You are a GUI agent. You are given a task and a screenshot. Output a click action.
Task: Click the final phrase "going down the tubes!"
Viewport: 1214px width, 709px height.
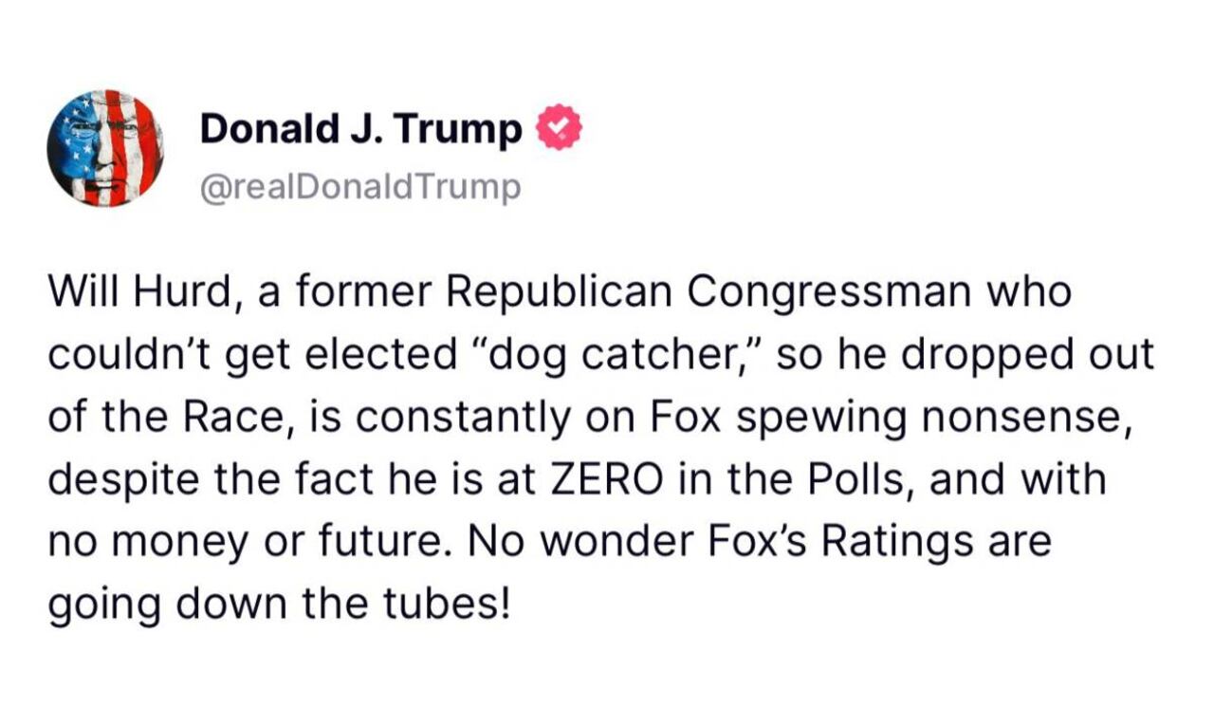(279, 605)
